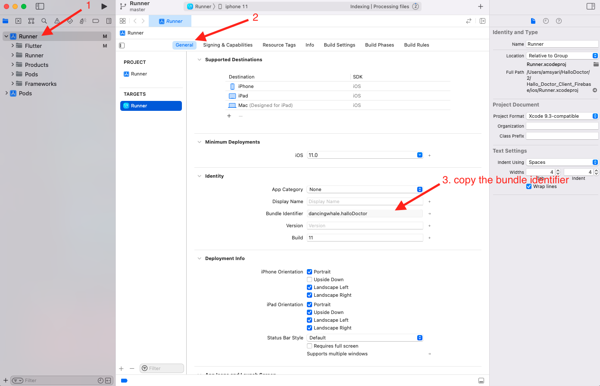The width and height of the screenshot is (600, 386).
Task: Switch to Signing & Capabilities tab
Action: coord(228,45)
